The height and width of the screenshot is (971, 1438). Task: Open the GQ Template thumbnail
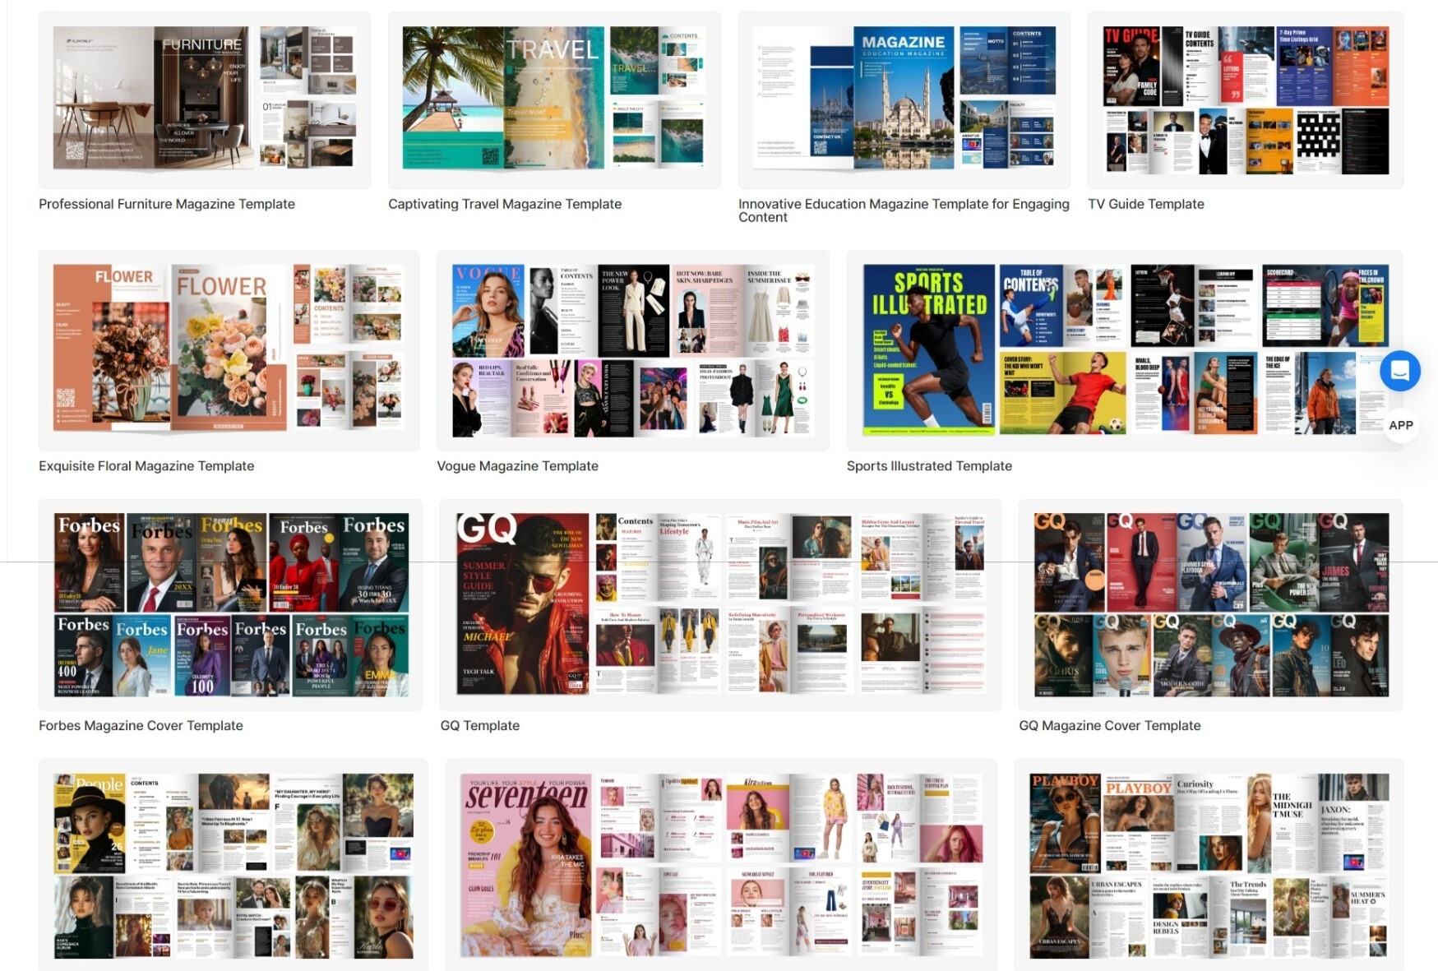point(721,605)
